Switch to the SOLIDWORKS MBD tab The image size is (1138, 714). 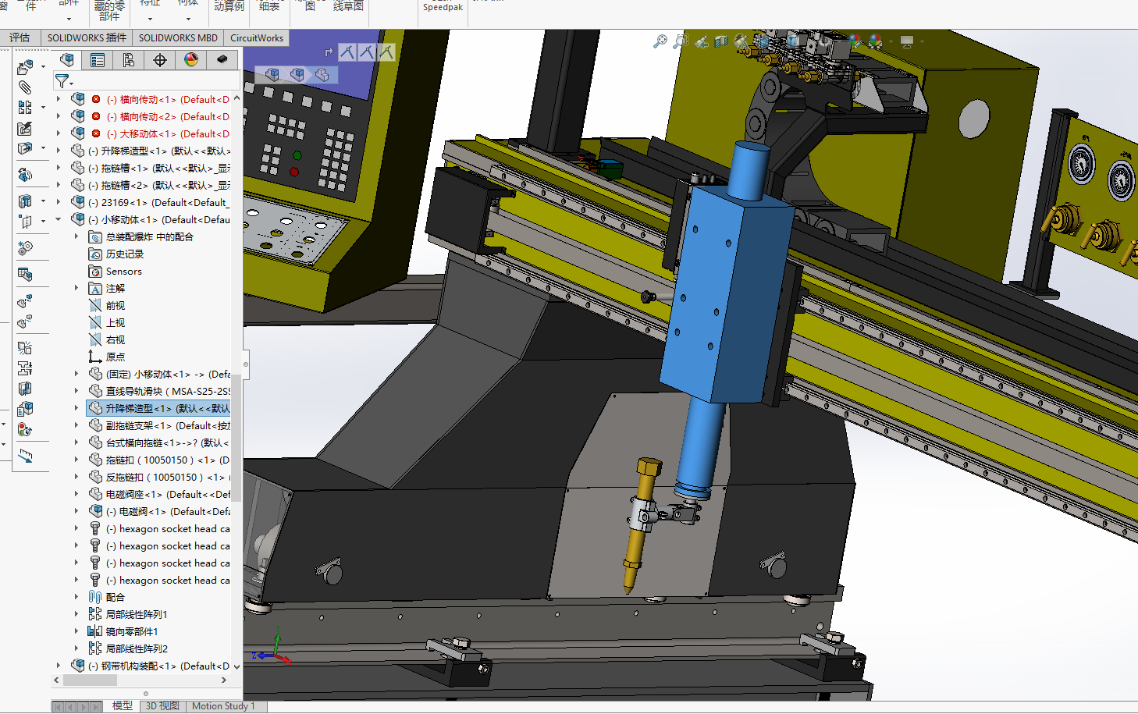tap(178, 37)
